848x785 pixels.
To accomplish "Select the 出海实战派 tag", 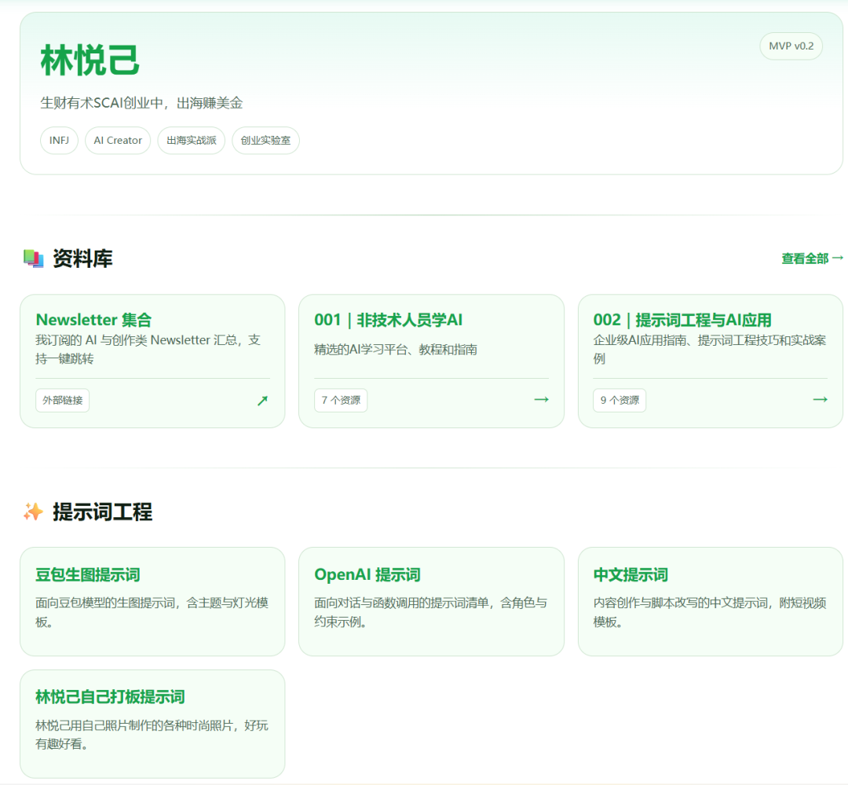I will tap(192, 140).
